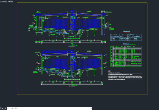Select the 2-2 section view title text

(72, 85)
